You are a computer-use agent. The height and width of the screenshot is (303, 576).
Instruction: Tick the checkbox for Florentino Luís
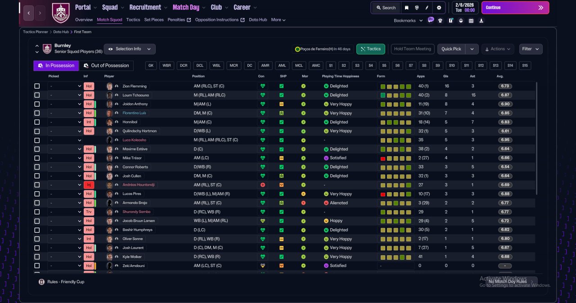tap(37, 113)
